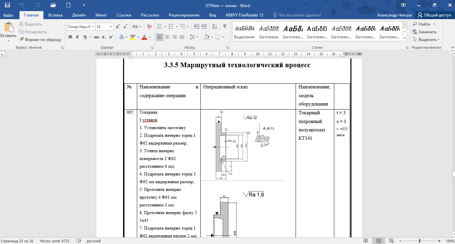Image resolution: width=455 pixels, height=244 pixels.
Task: Toggle underline formatting
Action: 85,37
